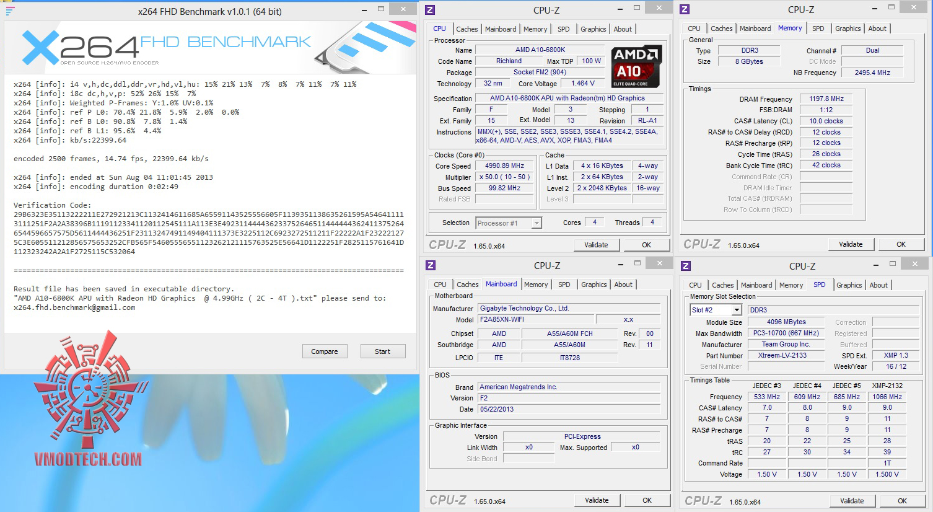Click the NB Frequency value '2495.4 MHz'
Screen dimensions: 933x512
click(872, 73)
